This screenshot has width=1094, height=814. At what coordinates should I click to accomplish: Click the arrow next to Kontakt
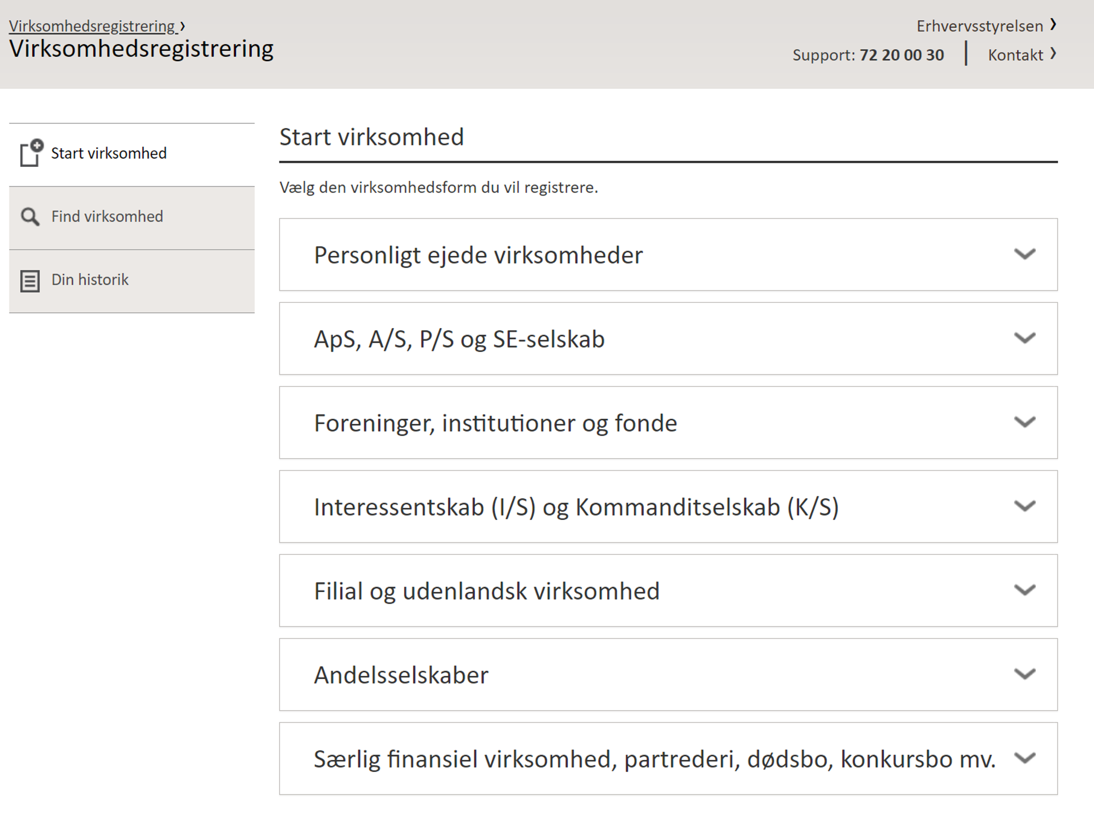click(x=1053, y=54)
